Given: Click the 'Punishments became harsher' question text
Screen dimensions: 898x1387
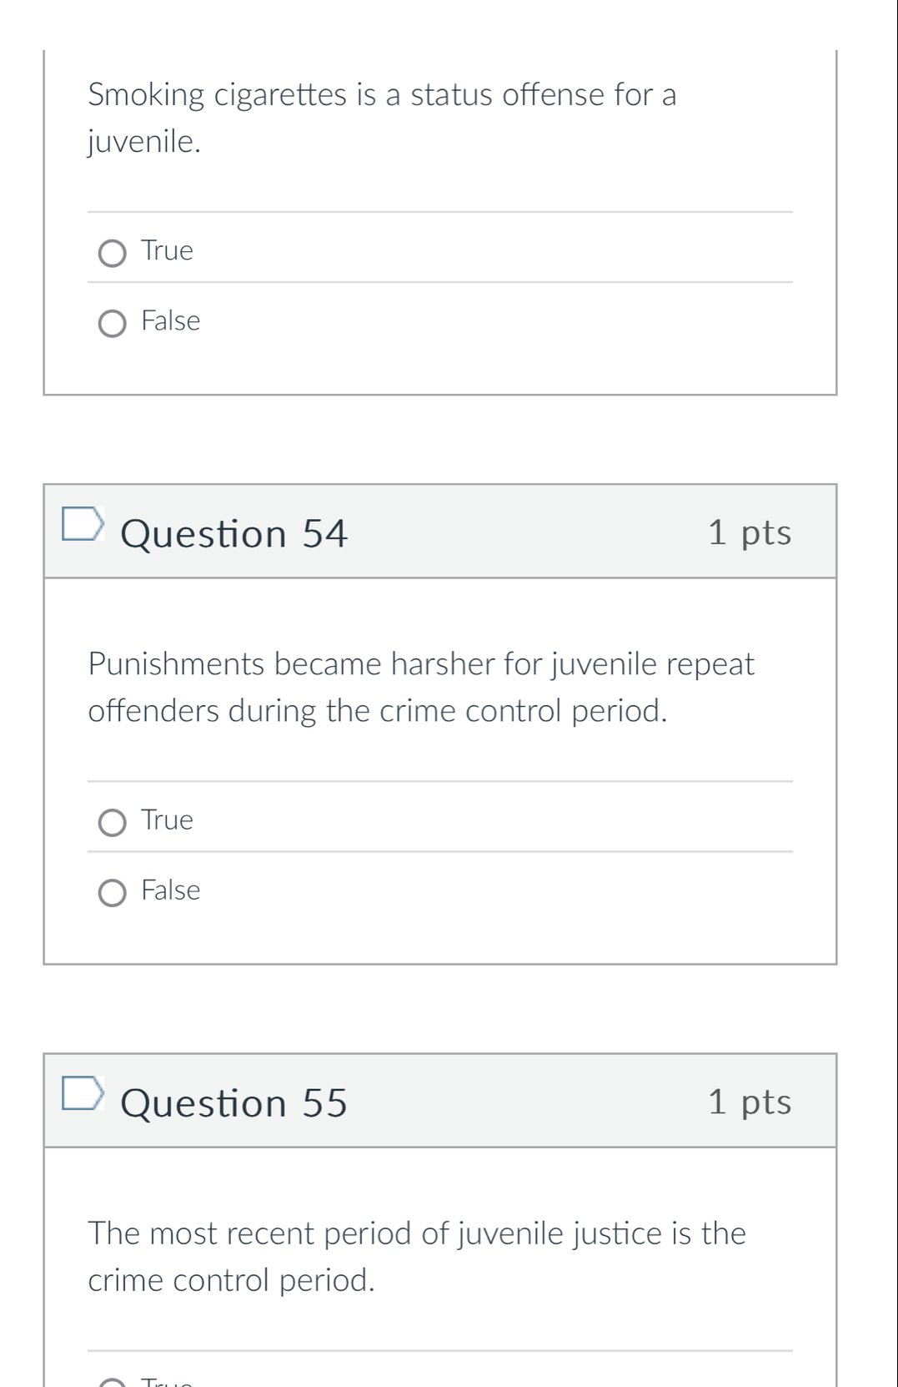Looking at the screenshot, I should coord(421,665).
